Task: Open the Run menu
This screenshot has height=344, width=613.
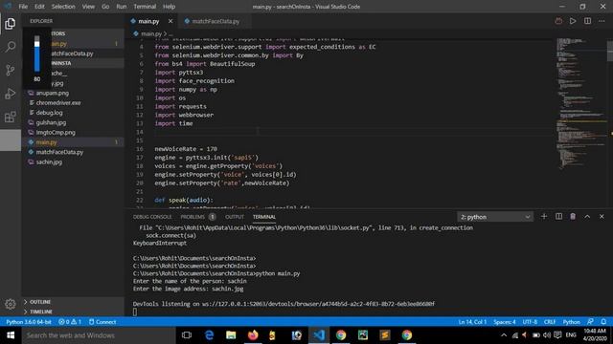Action: (x=122, y=7)
